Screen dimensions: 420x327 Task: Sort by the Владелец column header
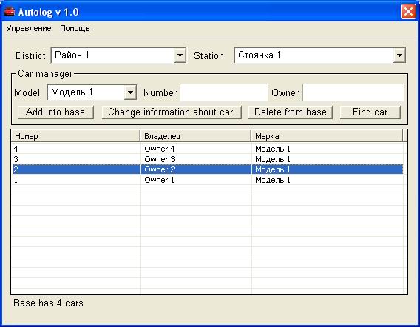click(x=195, y=136)
